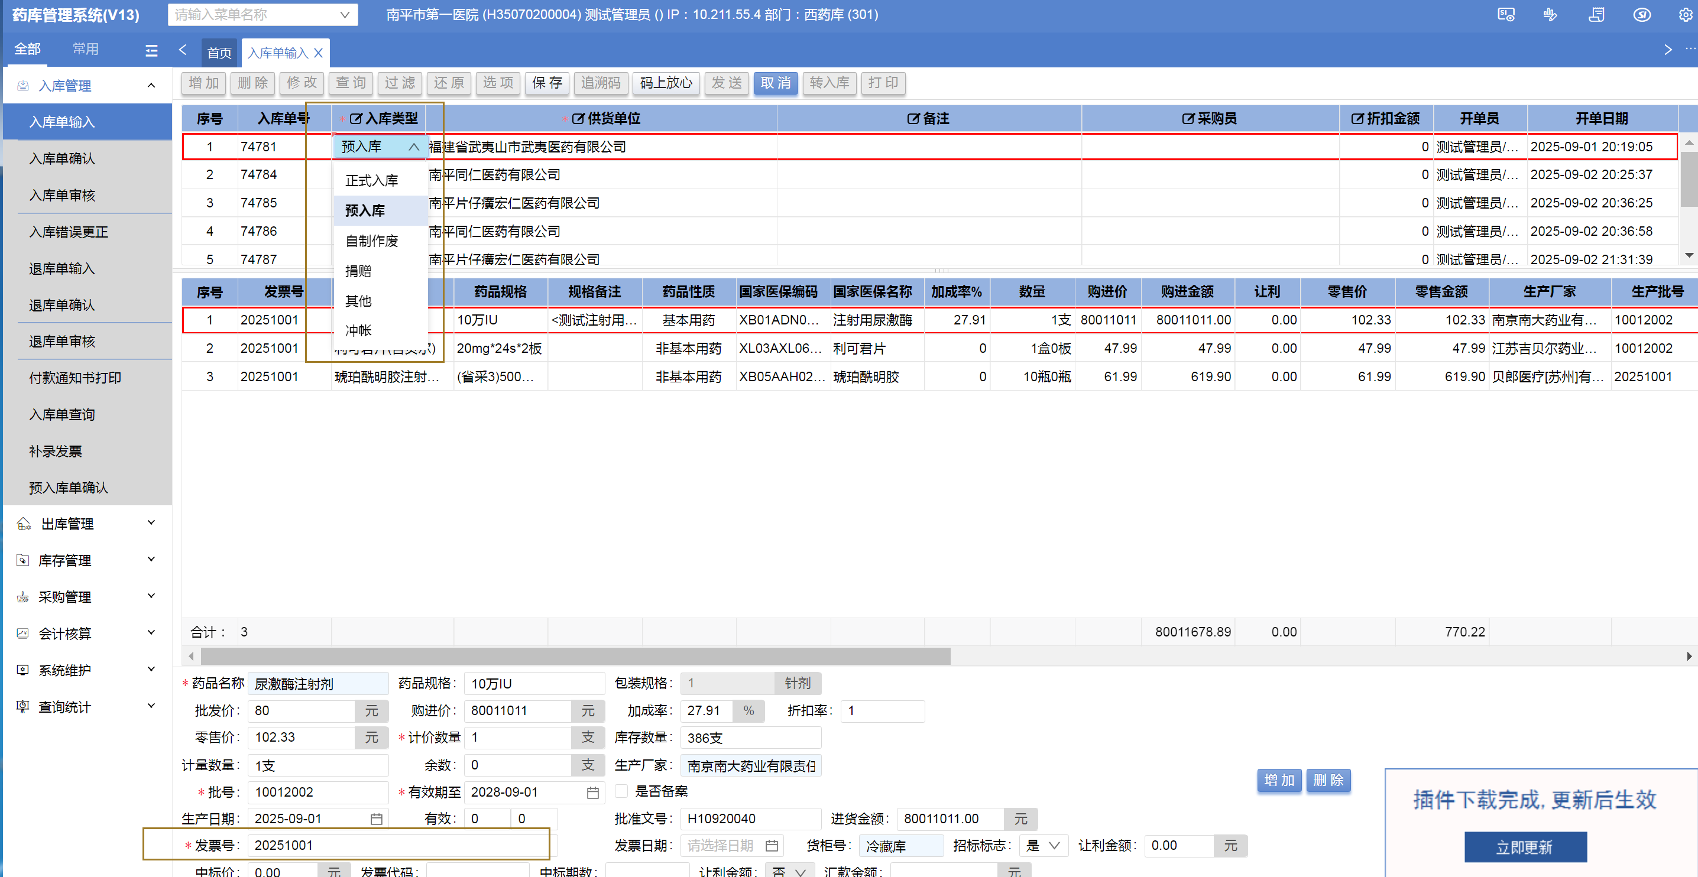
Task: Click the bar chart edit icon
Action: pos(1550,15)
